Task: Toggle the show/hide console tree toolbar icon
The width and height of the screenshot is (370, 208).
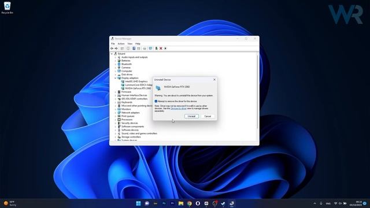Action: (x=122, y=49)
